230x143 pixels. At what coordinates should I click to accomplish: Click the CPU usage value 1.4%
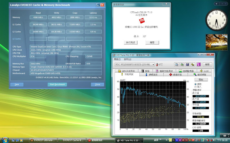200,131
